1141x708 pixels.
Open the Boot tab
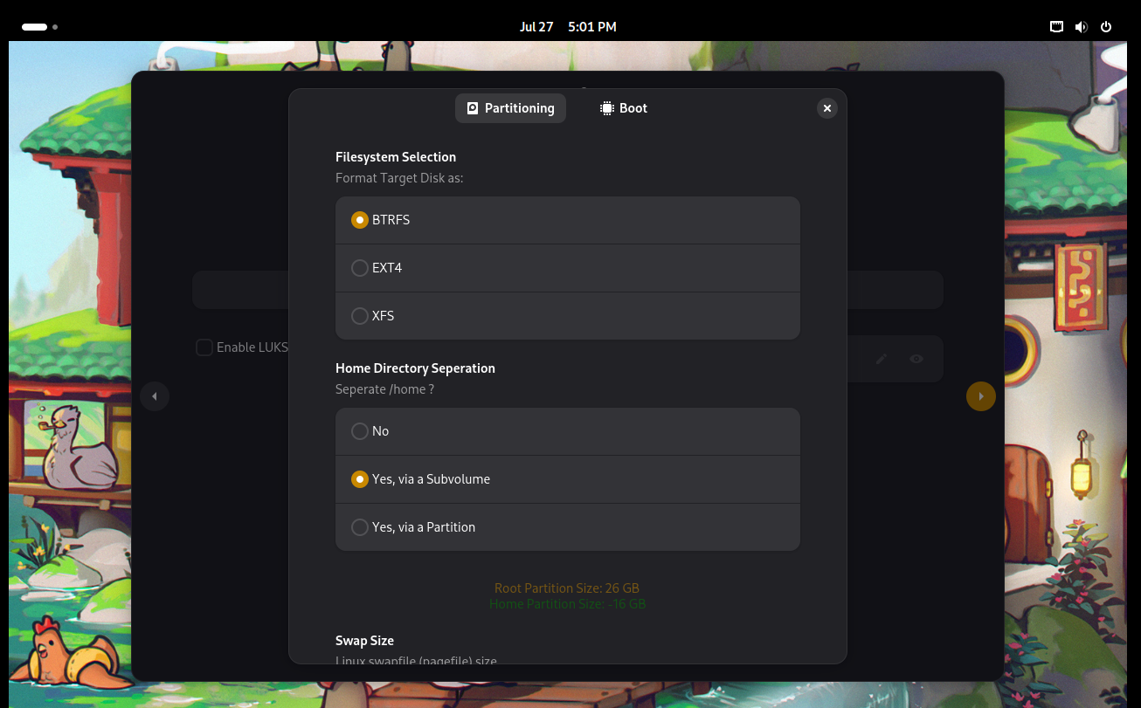click(623, 108)
